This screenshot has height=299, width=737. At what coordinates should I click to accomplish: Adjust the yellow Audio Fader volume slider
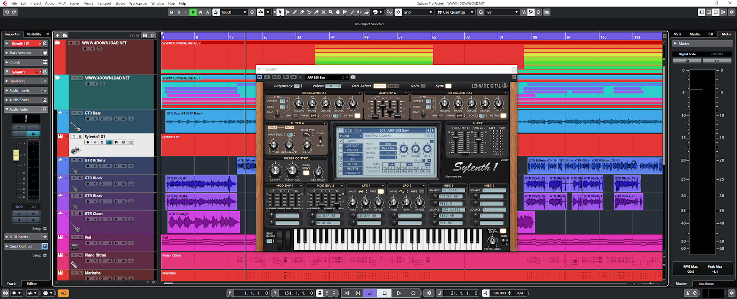point(16,155)
